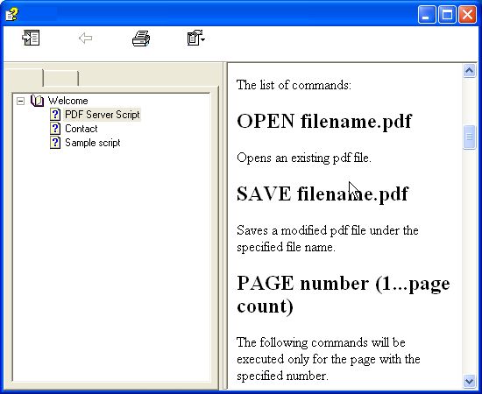
Task: Collapse the Welcome tree node
Action: click(x=20, y=101)
